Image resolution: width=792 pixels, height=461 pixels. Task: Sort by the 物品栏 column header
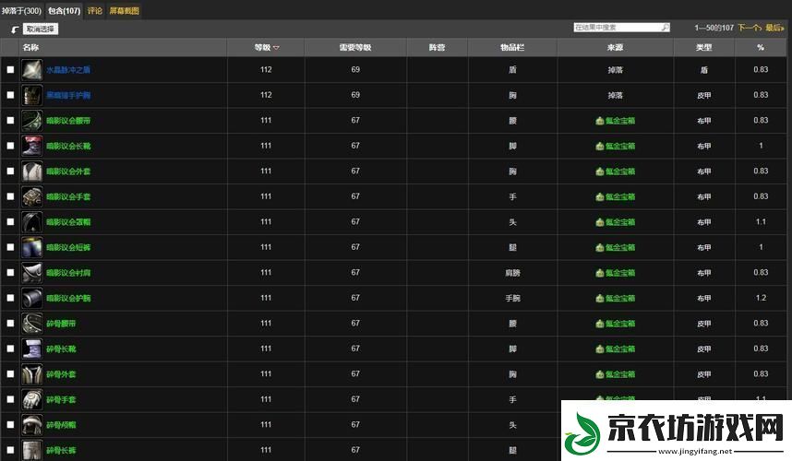coord(512,47)
